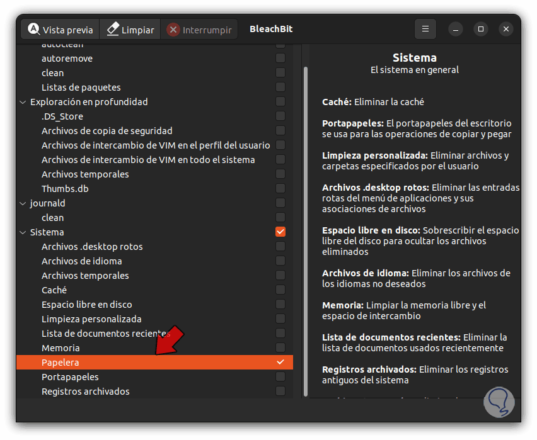Image resolution: width=537 pixels, height=440 pixels.
Task: Check the Archivos de idioma checkbox
Action: tap(280, 261)
